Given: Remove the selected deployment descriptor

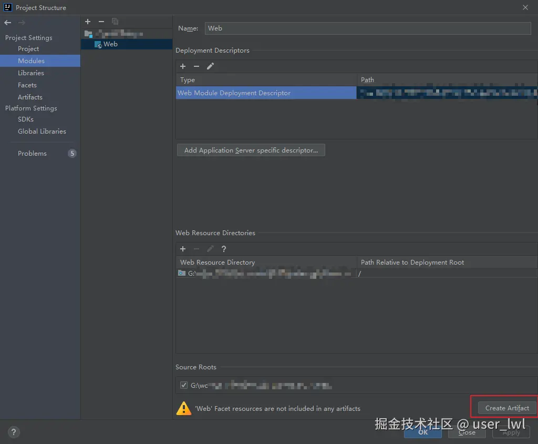Looking at the screenshot, I should coord(196,66).
